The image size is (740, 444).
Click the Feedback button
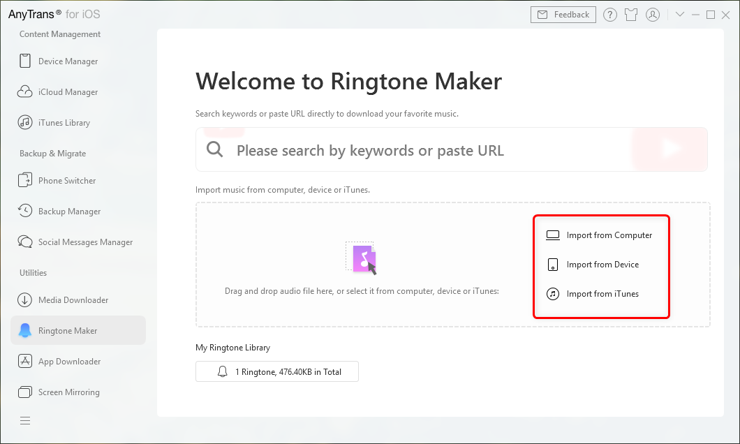pos(563,15)
